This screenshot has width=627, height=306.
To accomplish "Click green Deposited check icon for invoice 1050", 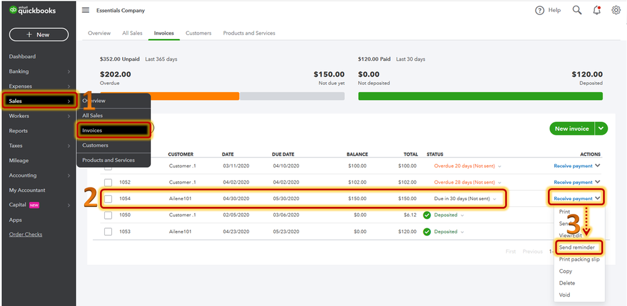I will (427, 215).
